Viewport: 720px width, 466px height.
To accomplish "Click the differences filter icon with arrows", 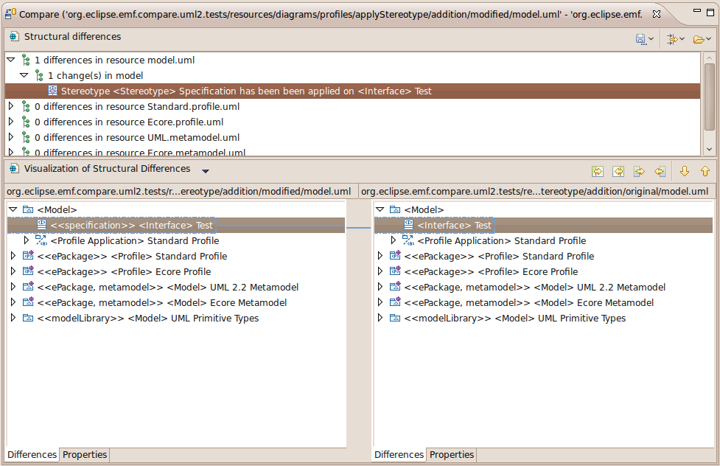I will (x=672, y=40).
